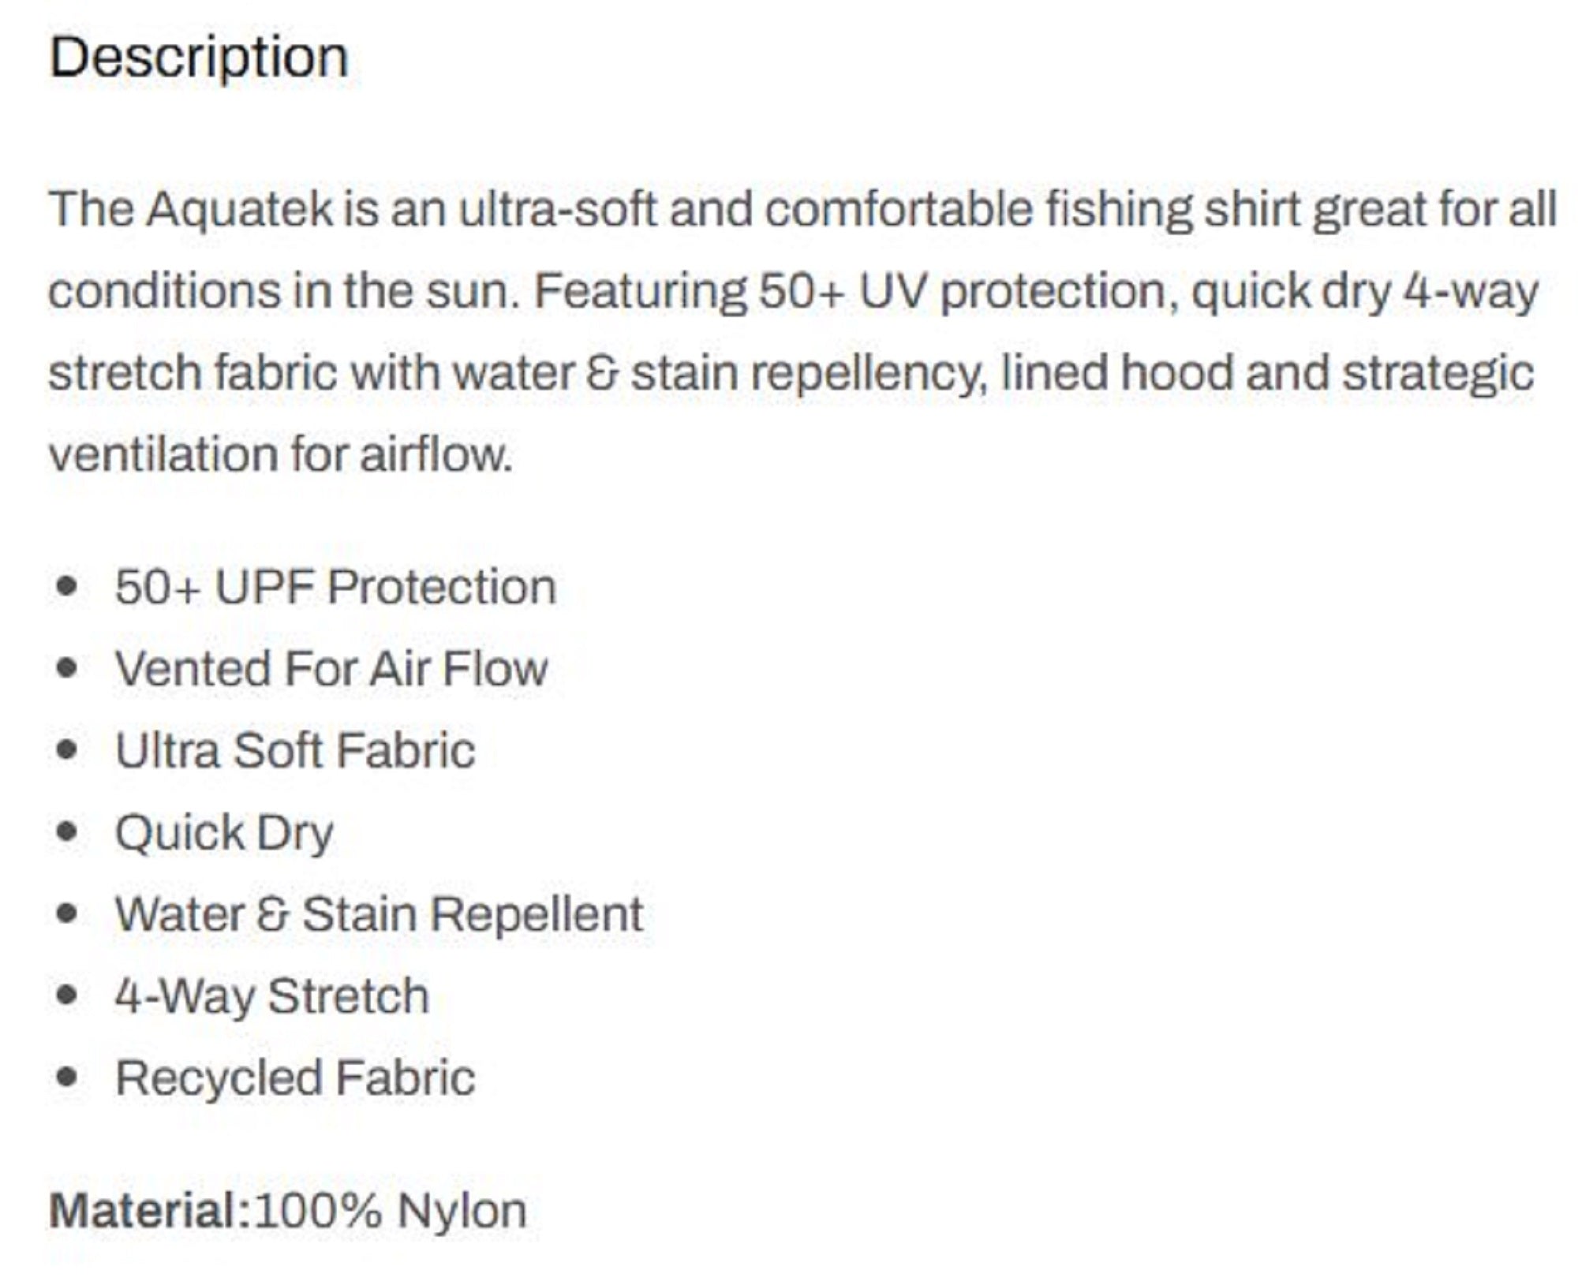
Task: Click the bullet dot beside "Quick Dry"
Action: pyautogui.click(x=68, y=831)
